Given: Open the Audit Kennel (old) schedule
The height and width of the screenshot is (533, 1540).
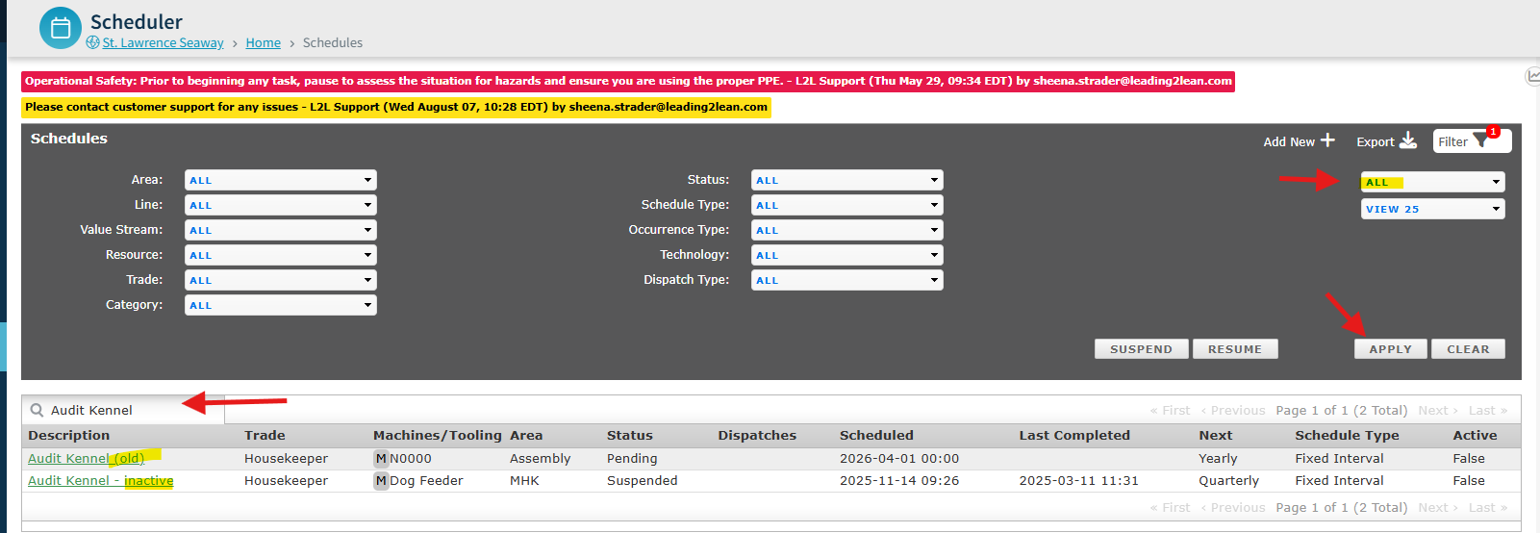Looking at the screenshot, I should tap(86, 459).
